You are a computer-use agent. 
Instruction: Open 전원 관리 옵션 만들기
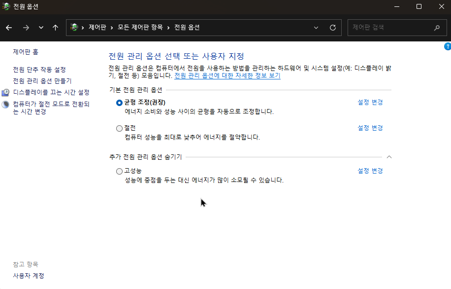[x=42, y=81]
